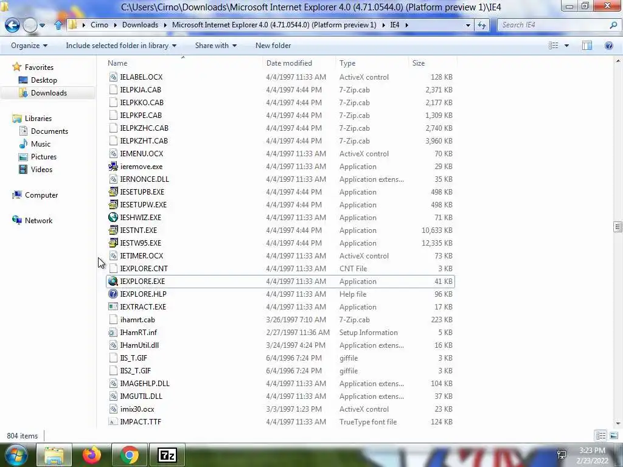Viewport: 623px width, 467px height.
Task: Open Music library
Action: (x=41, y=144)
